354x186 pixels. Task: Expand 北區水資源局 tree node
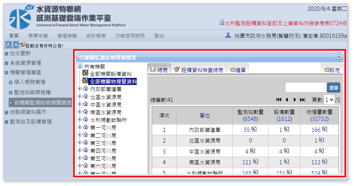click(80, 96)
